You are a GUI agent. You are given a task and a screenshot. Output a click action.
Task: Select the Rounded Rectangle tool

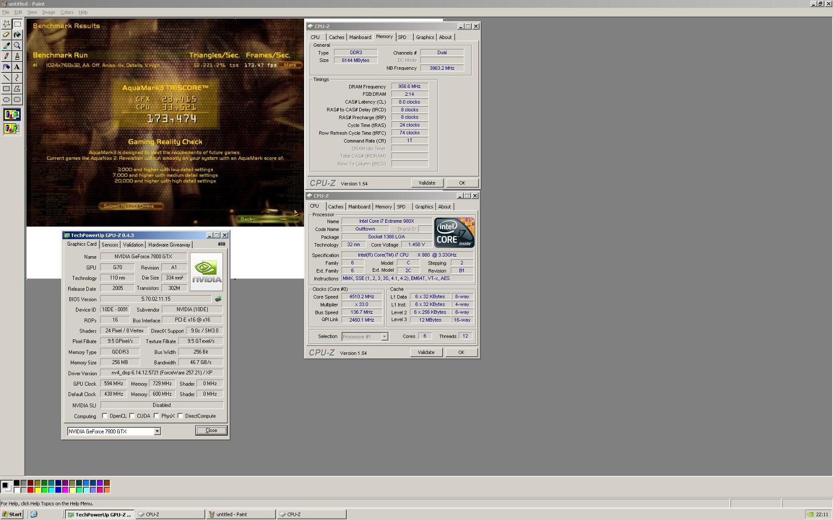[x=17, y=99]
